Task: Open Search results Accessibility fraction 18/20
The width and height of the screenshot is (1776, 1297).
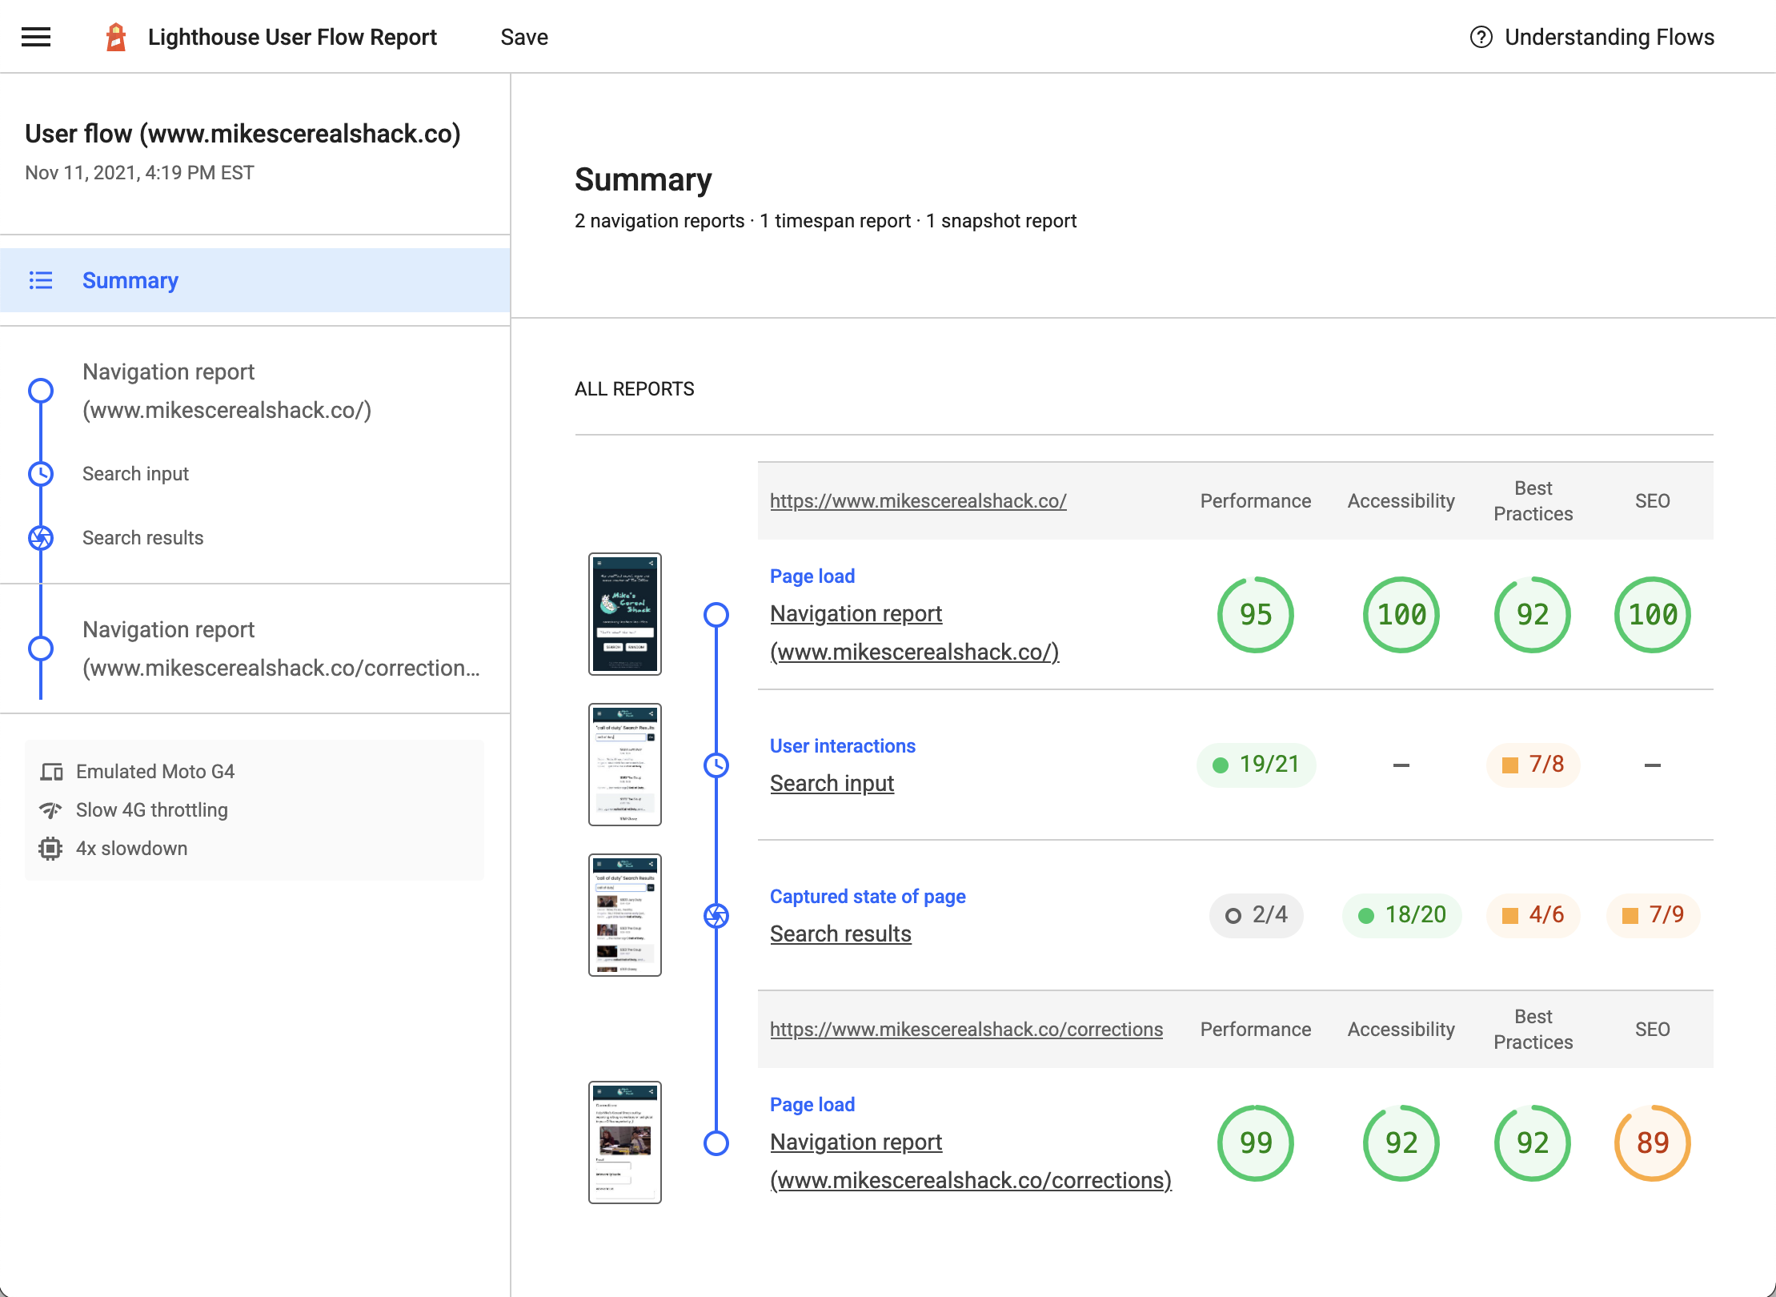Action: click(1401, 915)
